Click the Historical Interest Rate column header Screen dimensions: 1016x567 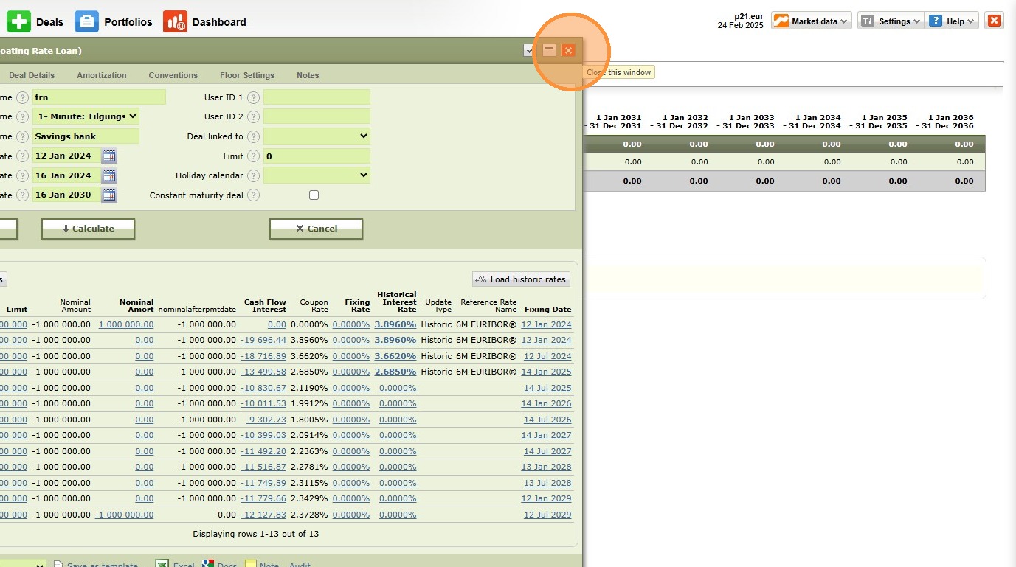(397, 302)
